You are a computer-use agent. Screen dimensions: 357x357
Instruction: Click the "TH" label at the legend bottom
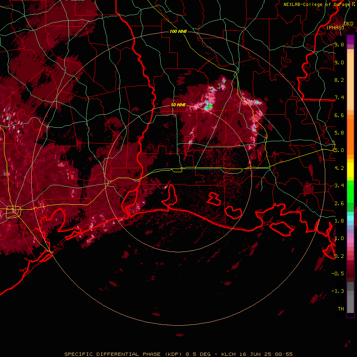[x=341, y=309]
